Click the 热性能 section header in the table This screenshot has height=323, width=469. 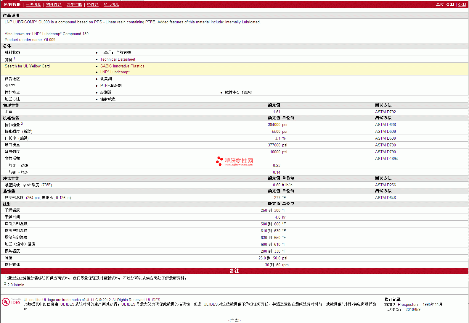point(9,191)
